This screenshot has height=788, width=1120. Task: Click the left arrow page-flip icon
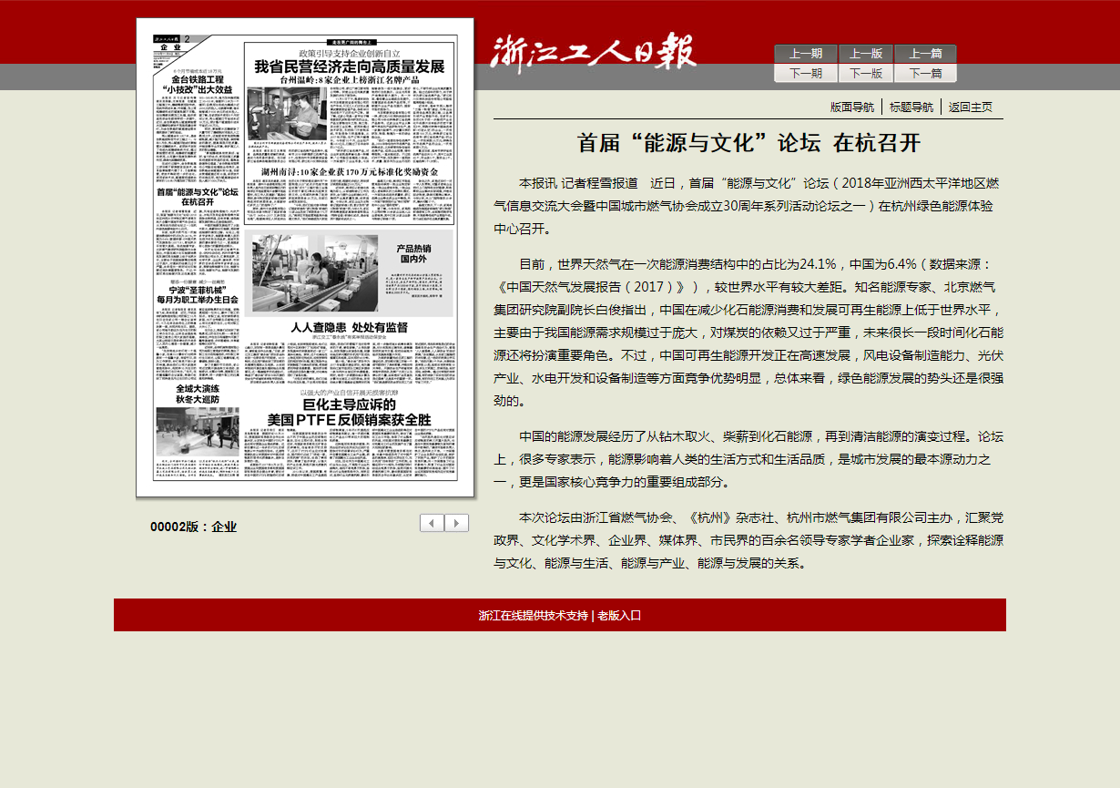[x=433, y=523]
